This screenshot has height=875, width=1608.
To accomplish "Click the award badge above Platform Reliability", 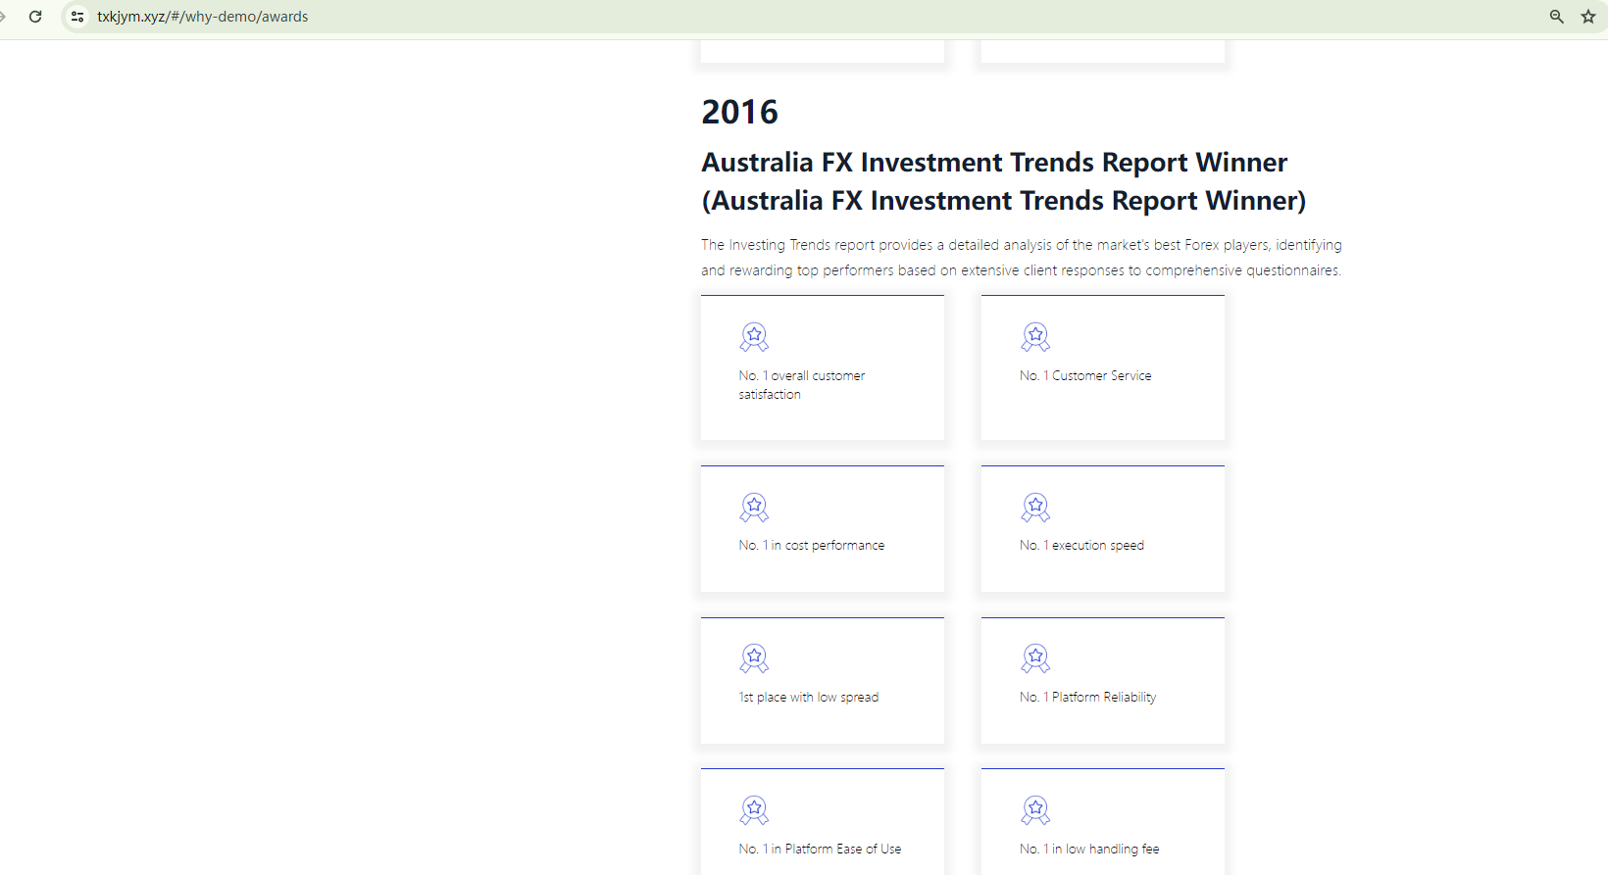I will coord(1035,658).
